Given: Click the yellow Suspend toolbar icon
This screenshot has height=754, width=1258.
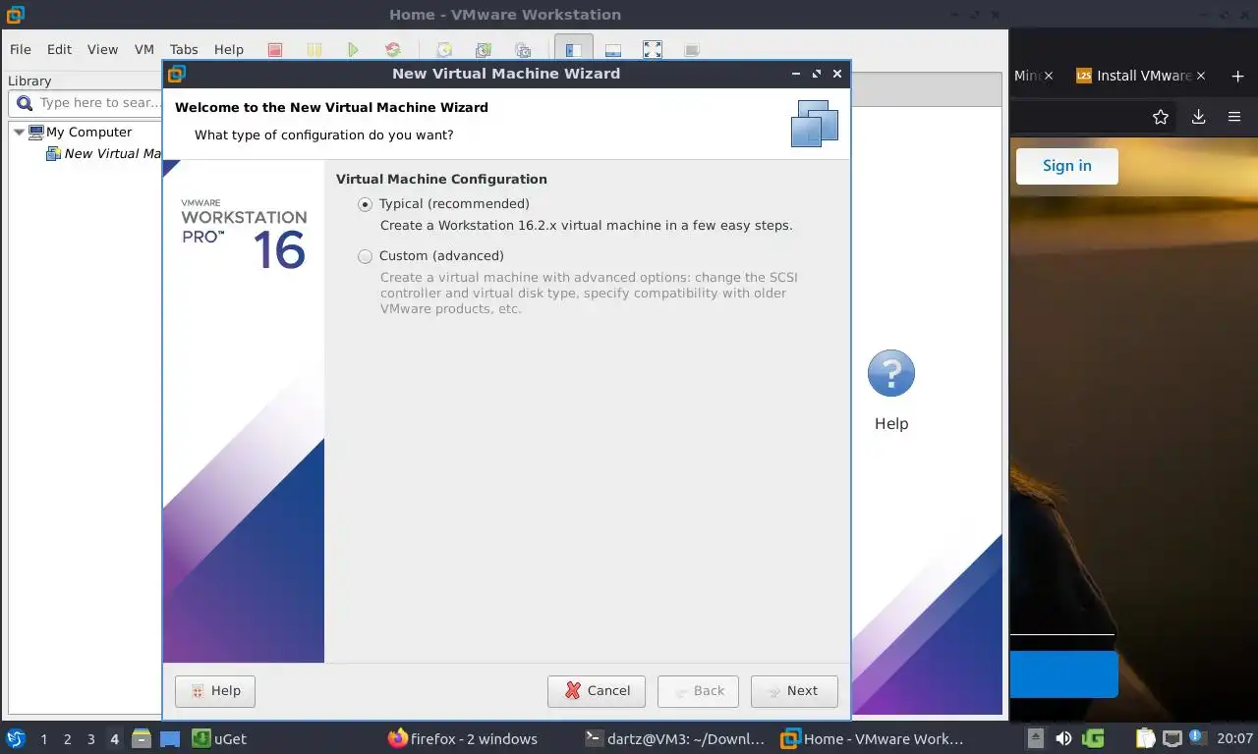Looking at the screenshot, I should point(314,49).
